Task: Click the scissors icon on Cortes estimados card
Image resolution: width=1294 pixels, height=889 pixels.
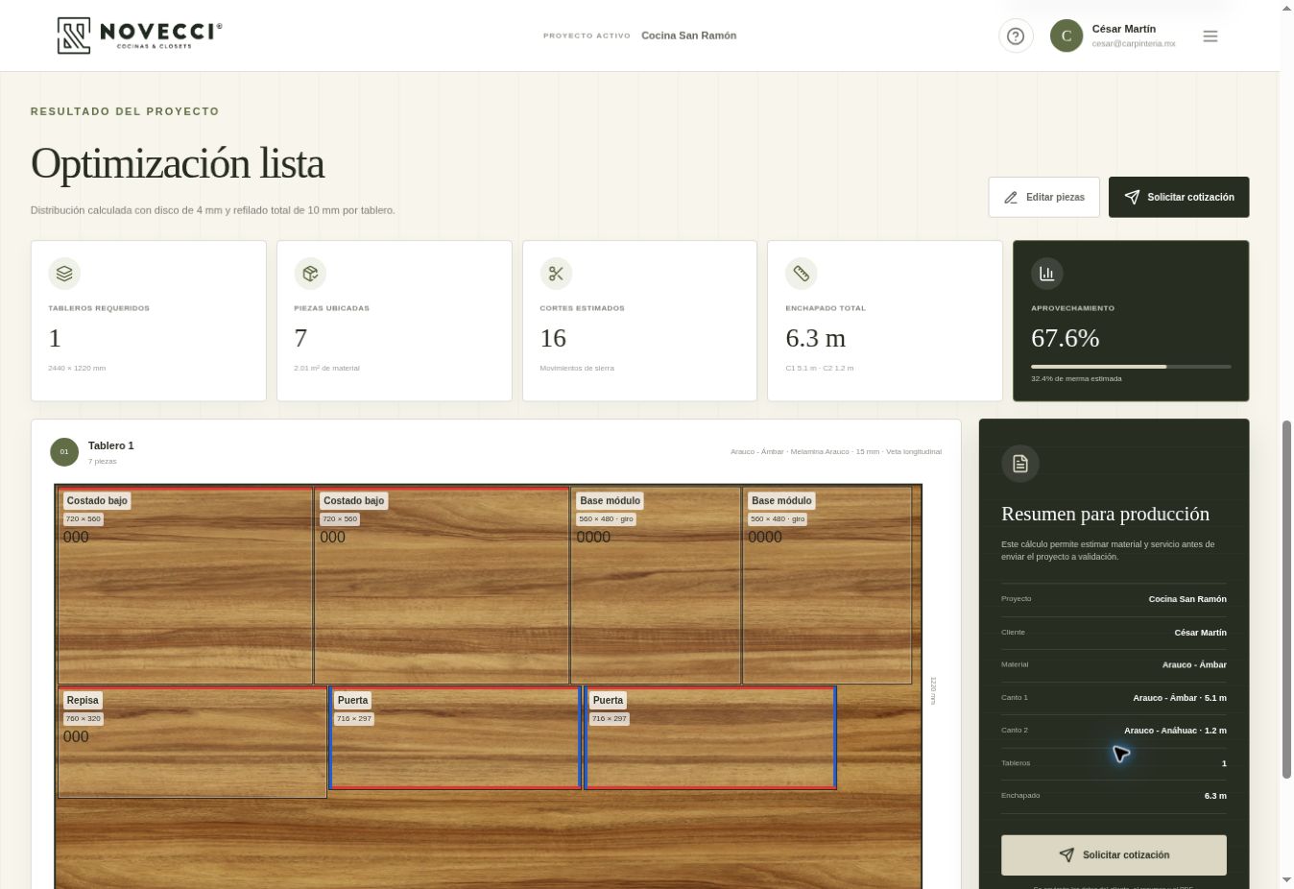Action: pyautogui.click(x=556, y=274)
